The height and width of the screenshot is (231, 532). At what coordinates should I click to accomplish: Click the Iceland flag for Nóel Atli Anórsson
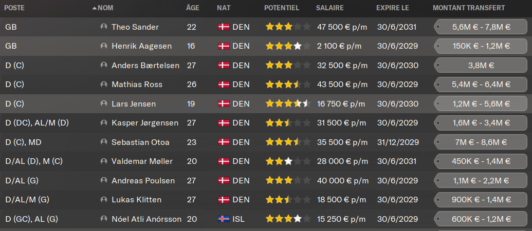[224, 219]
